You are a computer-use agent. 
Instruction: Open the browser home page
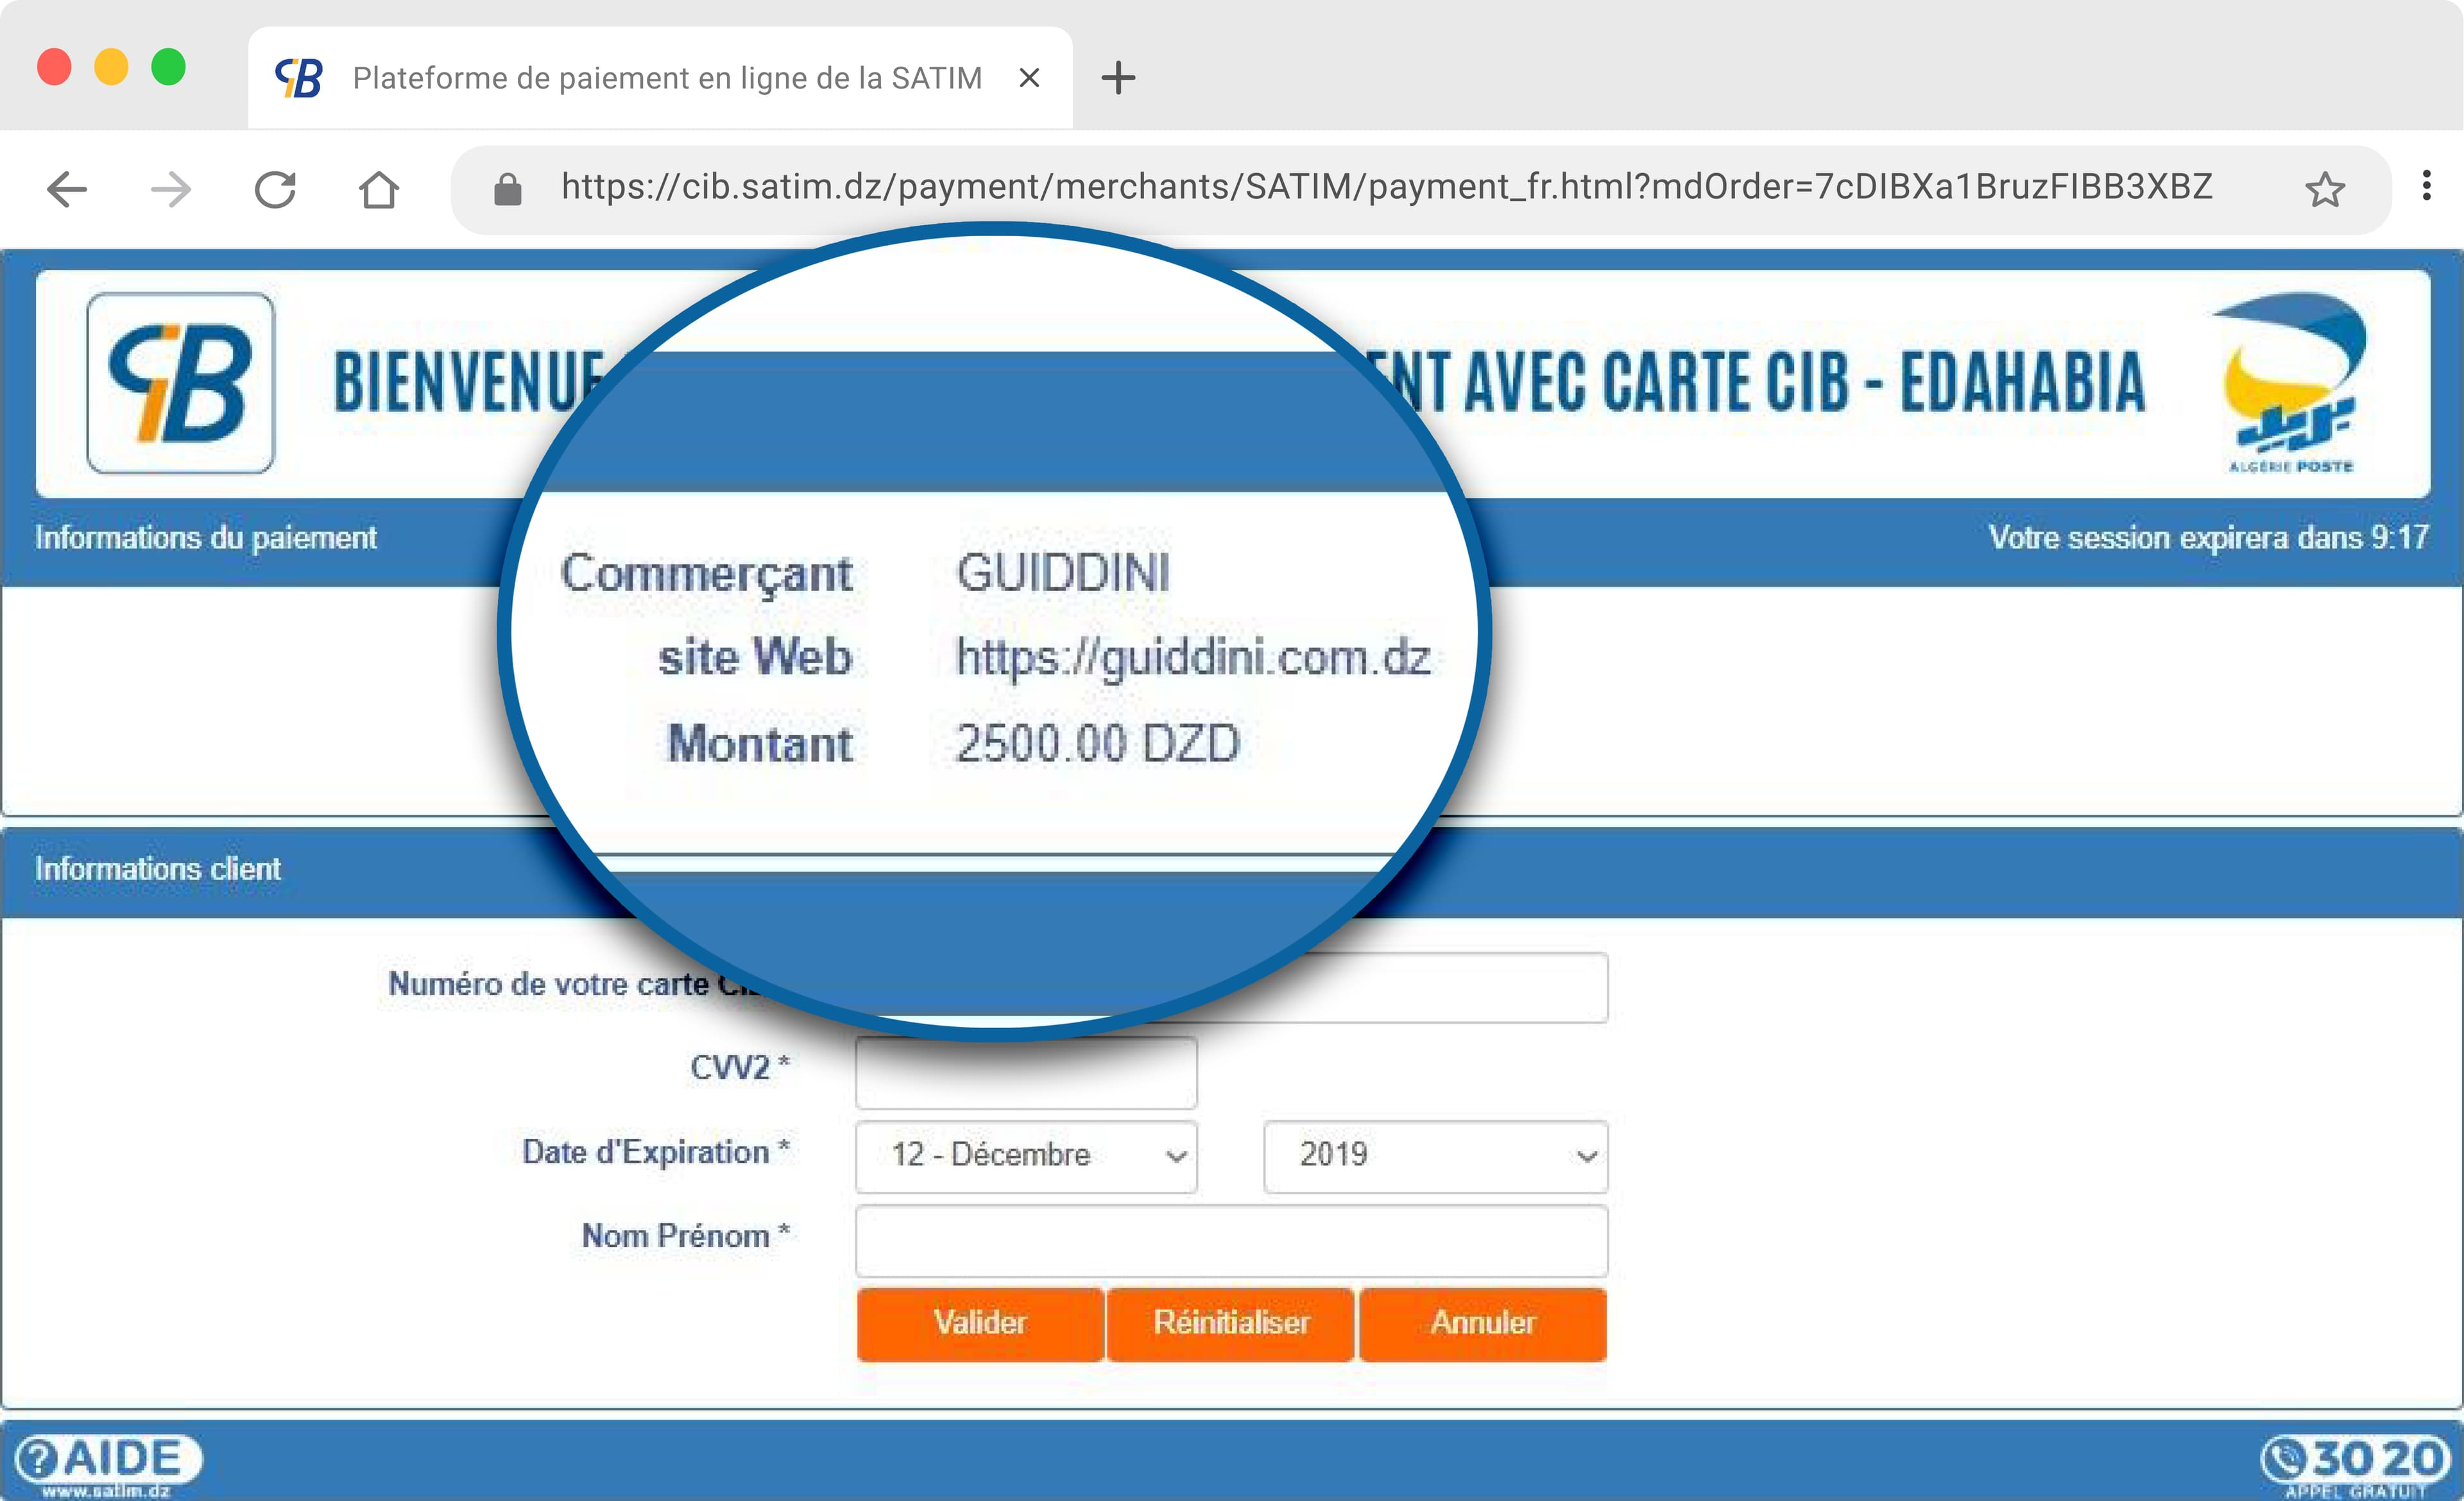coord(380,188)
